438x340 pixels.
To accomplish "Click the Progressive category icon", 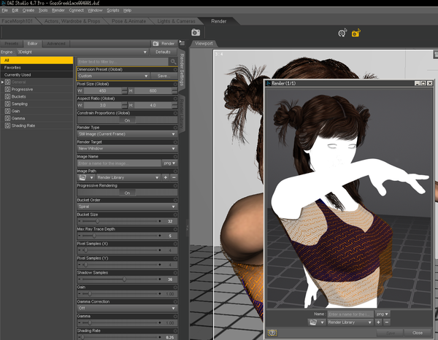I will [x=7, y=89].
